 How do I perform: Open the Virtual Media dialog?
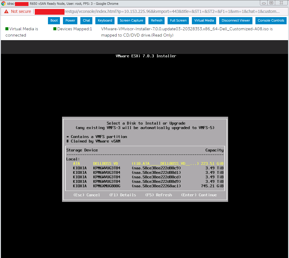click(204, 20)
